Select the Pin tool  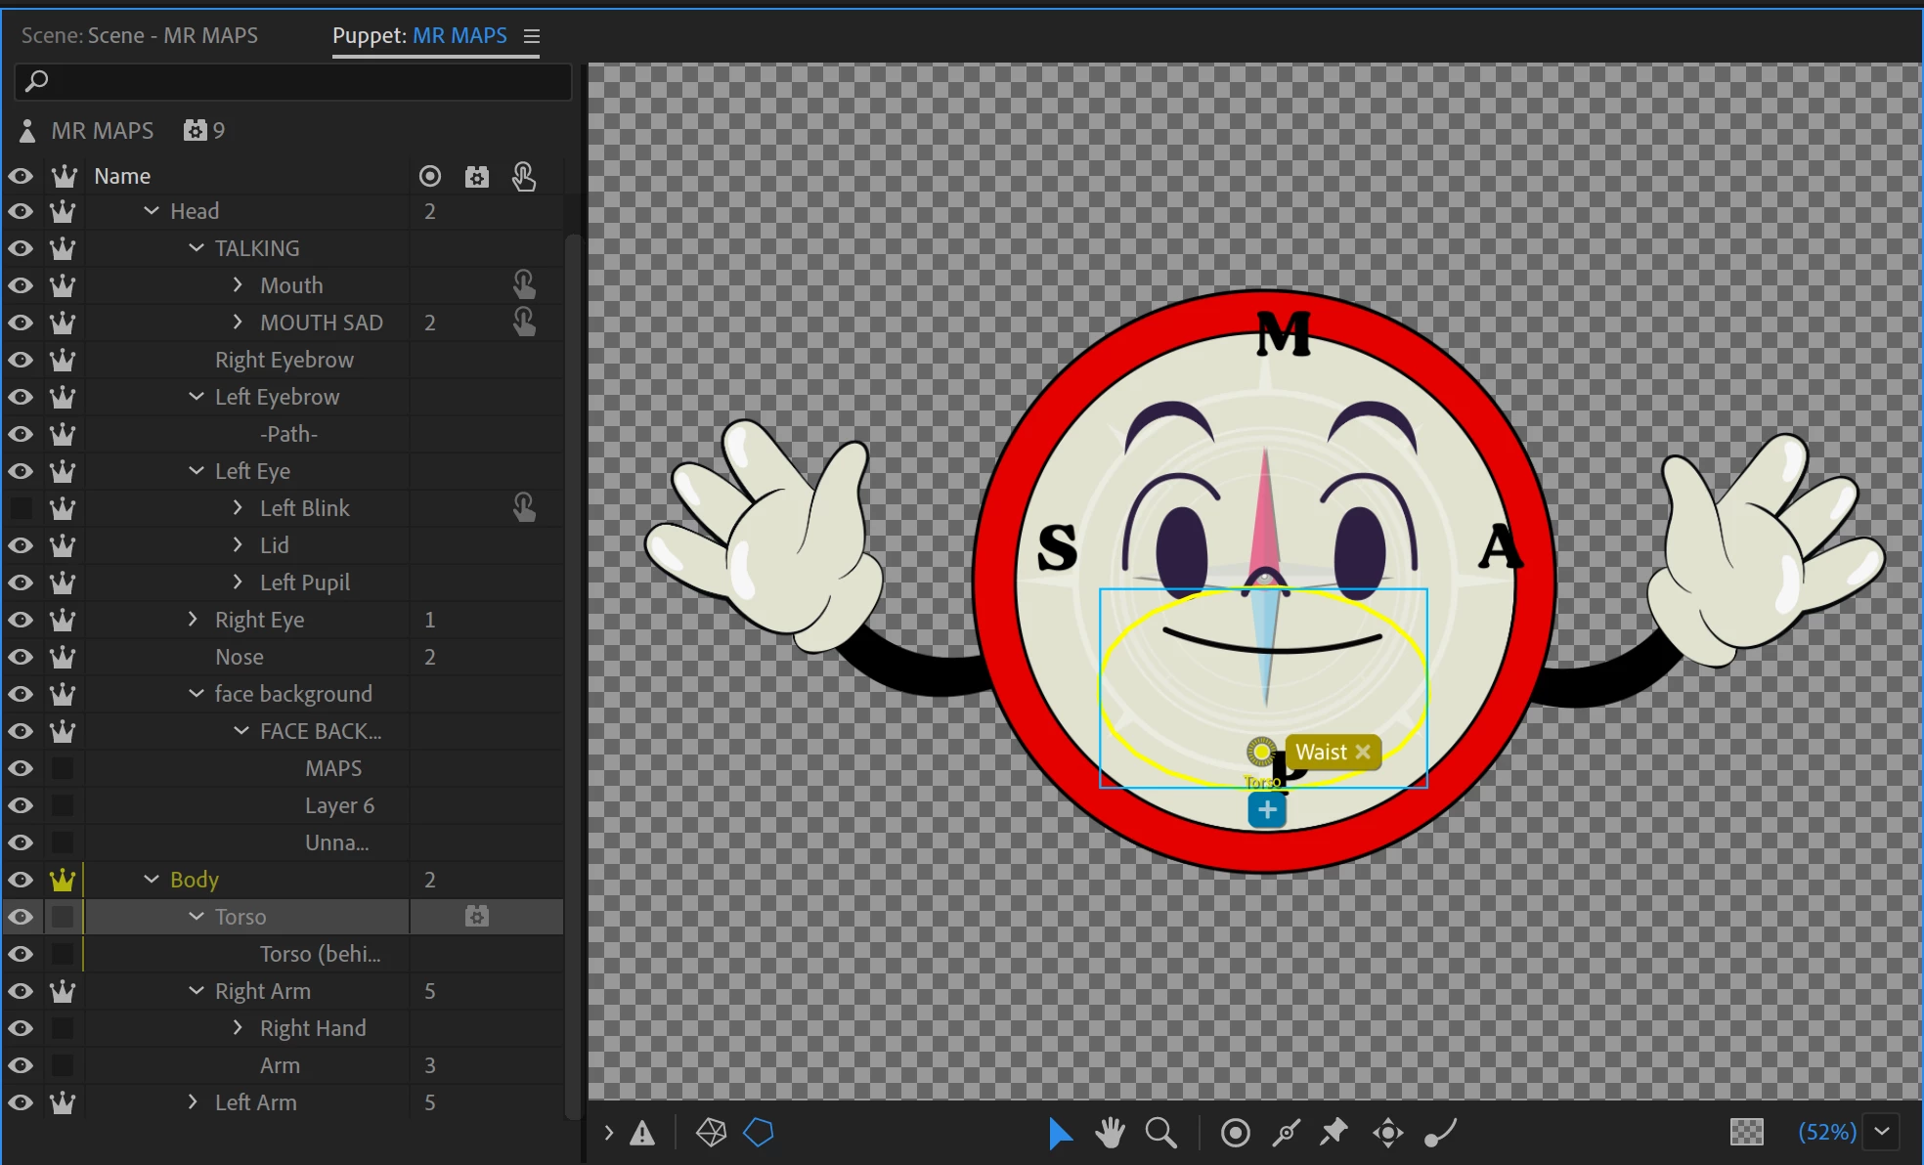click(1334, 1133)
